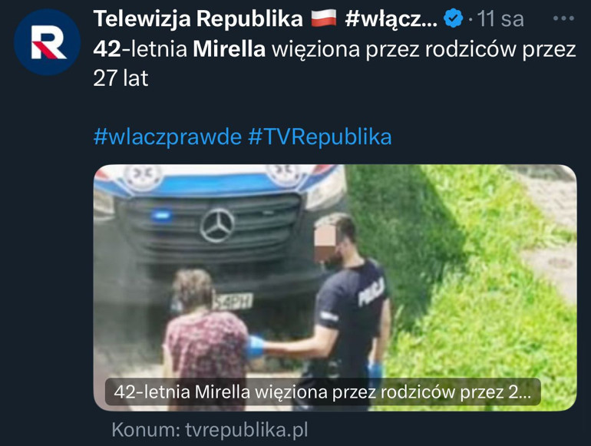Open the #wlaczprawde hashtag
The image size is (591, 446).
[167, 136]
